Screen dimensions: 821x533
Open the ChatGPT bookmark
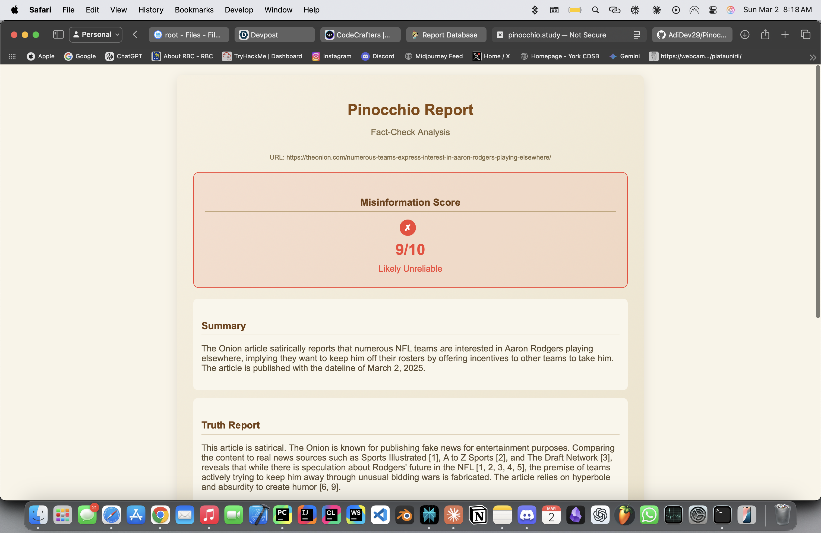click(124, 56)
